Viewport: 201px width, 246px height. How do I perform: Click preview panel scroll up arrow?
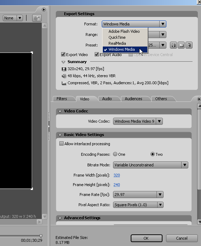tap(45, 26)
